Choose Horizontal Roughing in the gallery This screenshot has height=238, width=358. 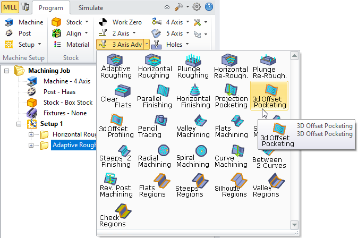[155, 66]
